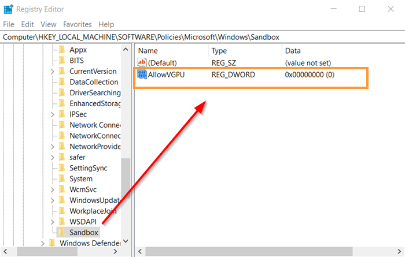Open the Help menu
The image size is (405, 257).
[106, 24]
